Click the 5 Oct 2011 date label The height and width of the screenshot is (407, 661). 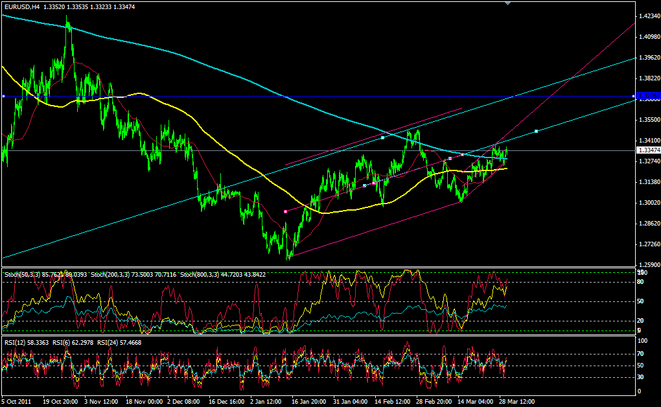[x=16, y=402]
